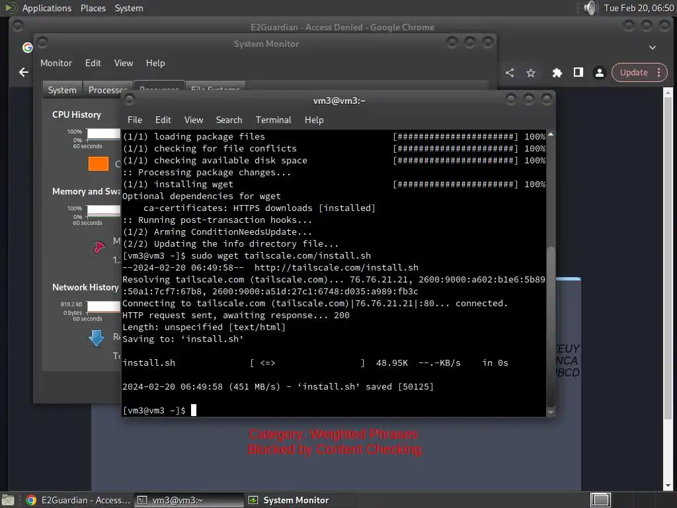This screenshot has width=677, height=508.
Task: Toggle Chrome's side panel icon
Action: point(578,72)
